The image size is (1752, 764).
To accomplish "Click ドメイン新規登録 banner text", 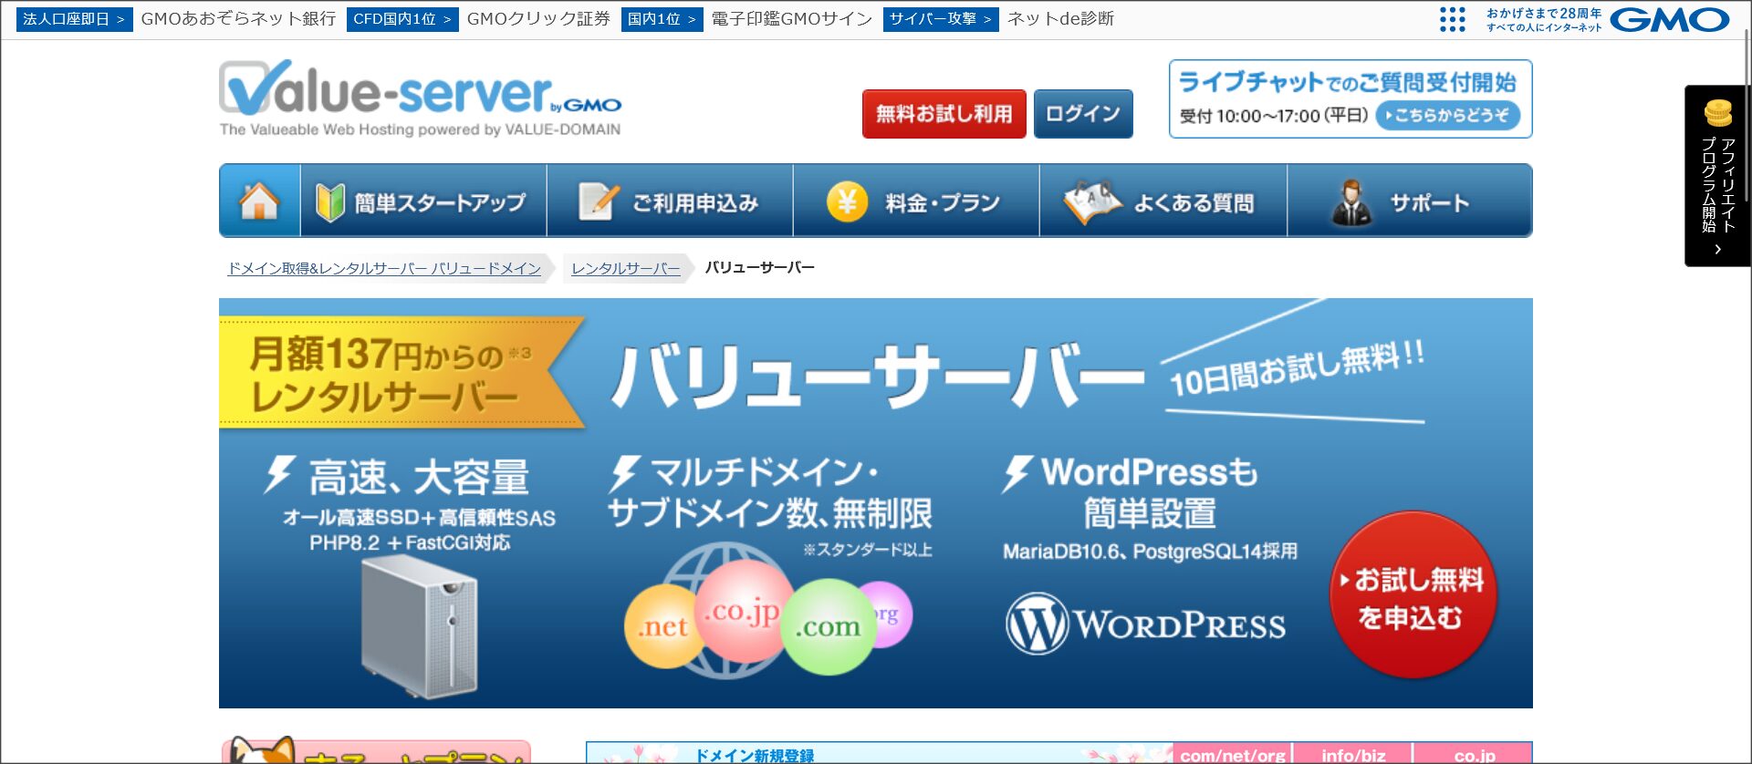I will pos(755,756).
